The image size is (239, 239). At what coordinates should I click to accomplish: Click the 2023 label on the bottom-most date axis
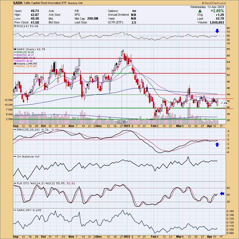coord(127,237)
